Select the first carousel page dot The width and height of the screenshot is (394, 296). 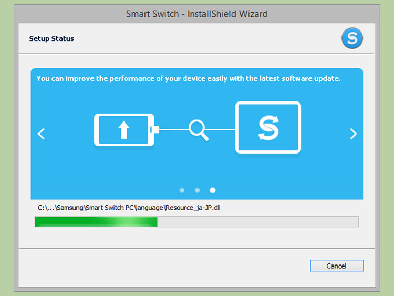182,190
